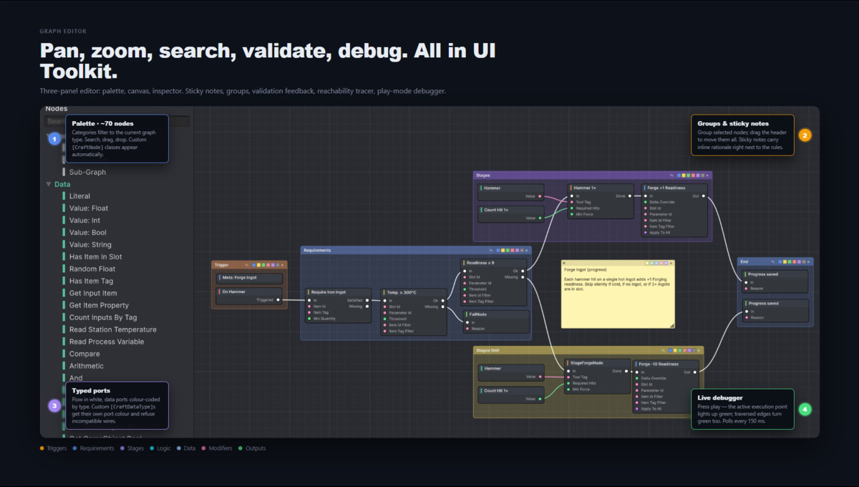
Task: Select Read Process Variable node
Action: [107, 342]
